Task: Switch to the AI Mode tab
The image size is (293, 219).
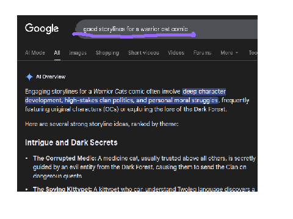Action: [x=35, y=53]
